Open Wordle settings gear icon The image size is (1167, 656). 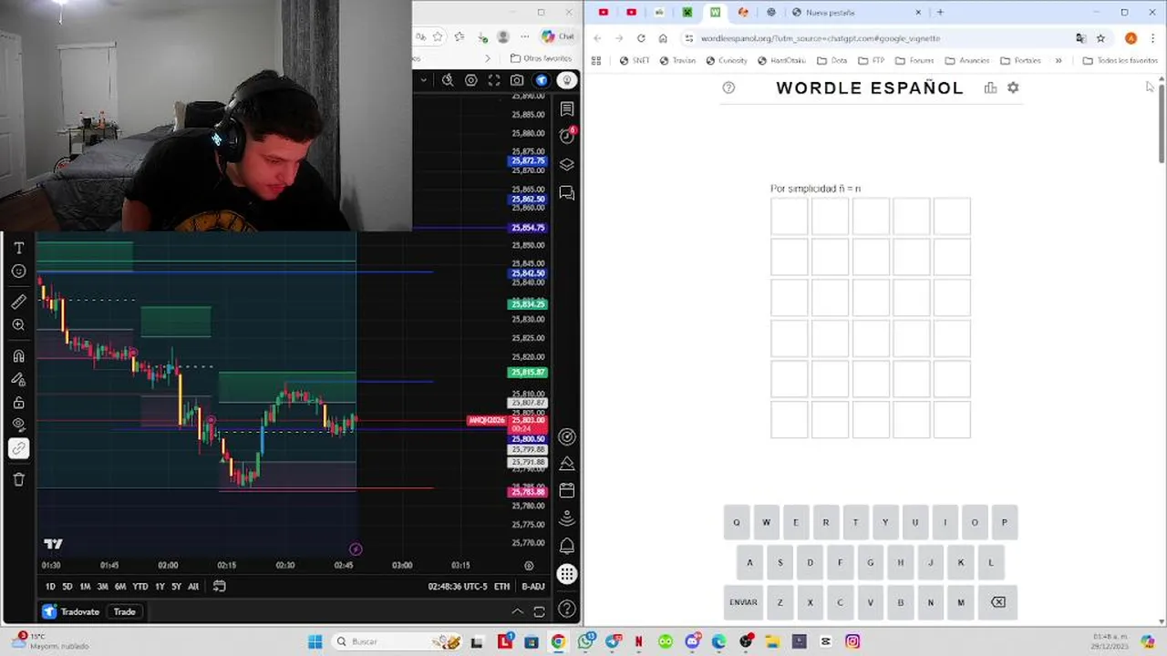point(1013,87)
